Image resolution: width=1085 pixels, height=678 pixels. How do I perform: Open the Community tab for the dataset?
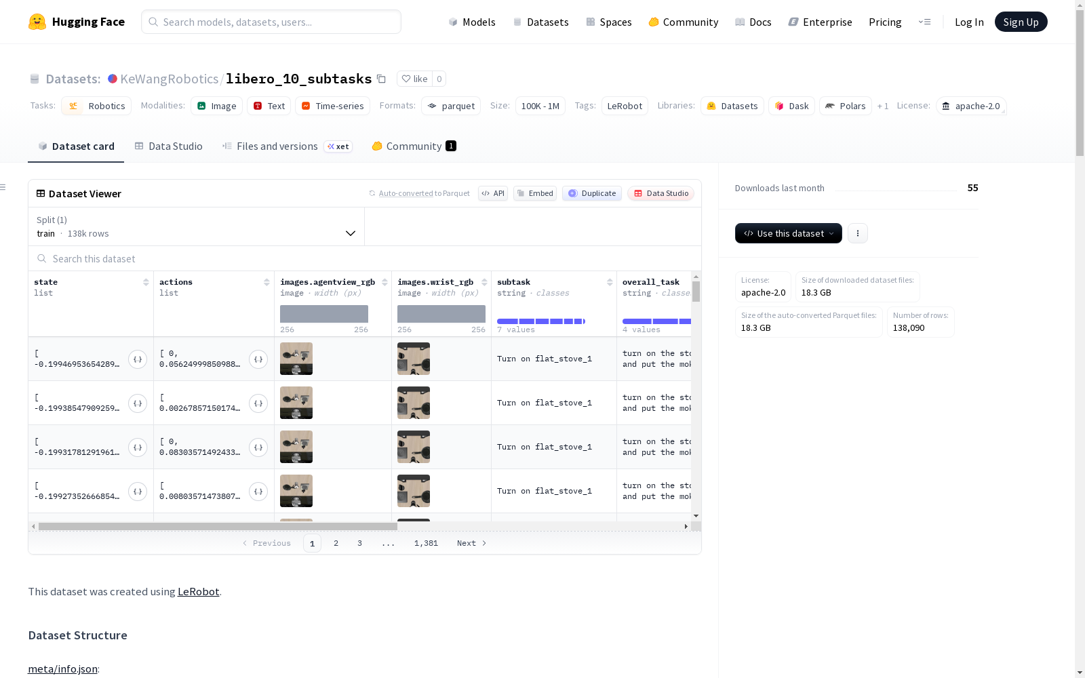pos(414,146)
